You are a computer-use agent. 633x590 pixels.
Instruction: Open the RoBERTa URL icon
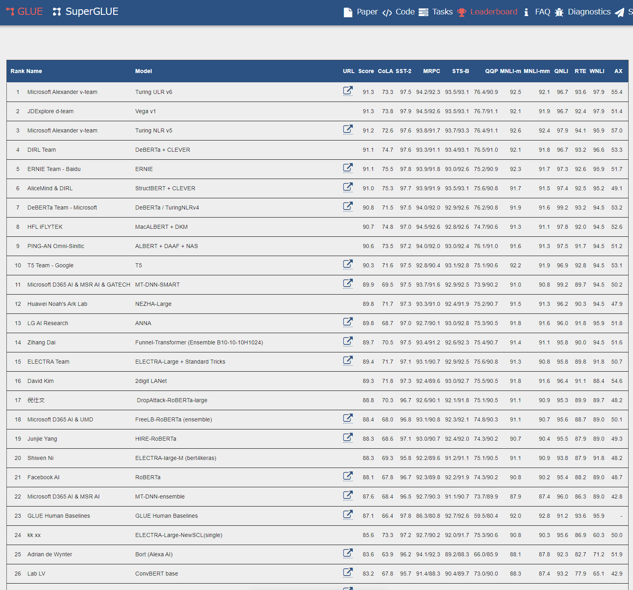[348, 476]
